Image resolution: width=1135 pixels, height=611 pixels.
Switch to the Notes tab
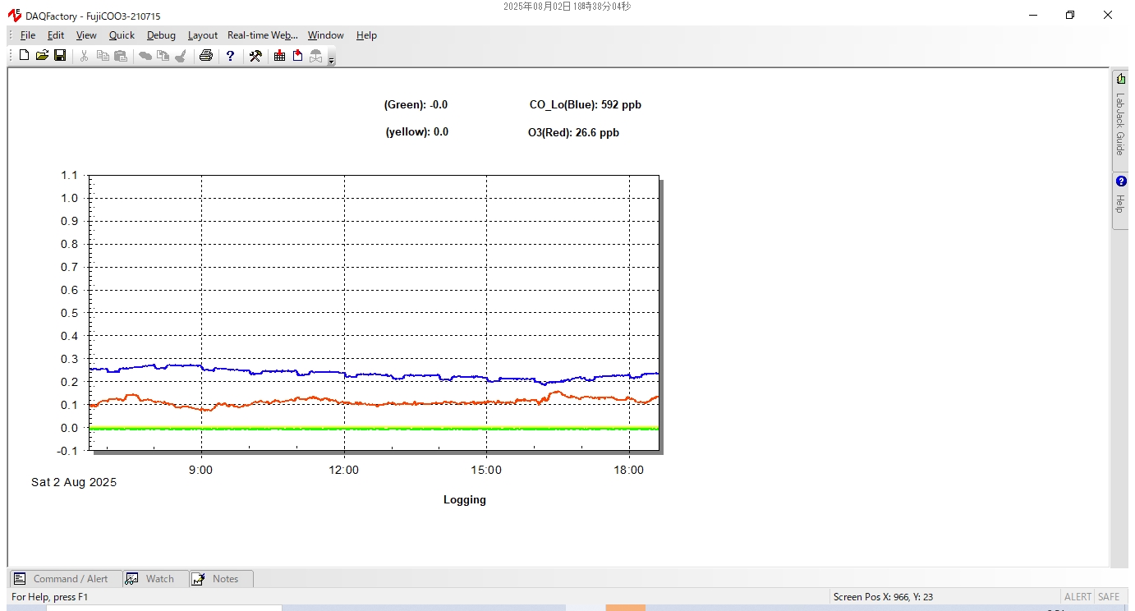pos(222,579)
